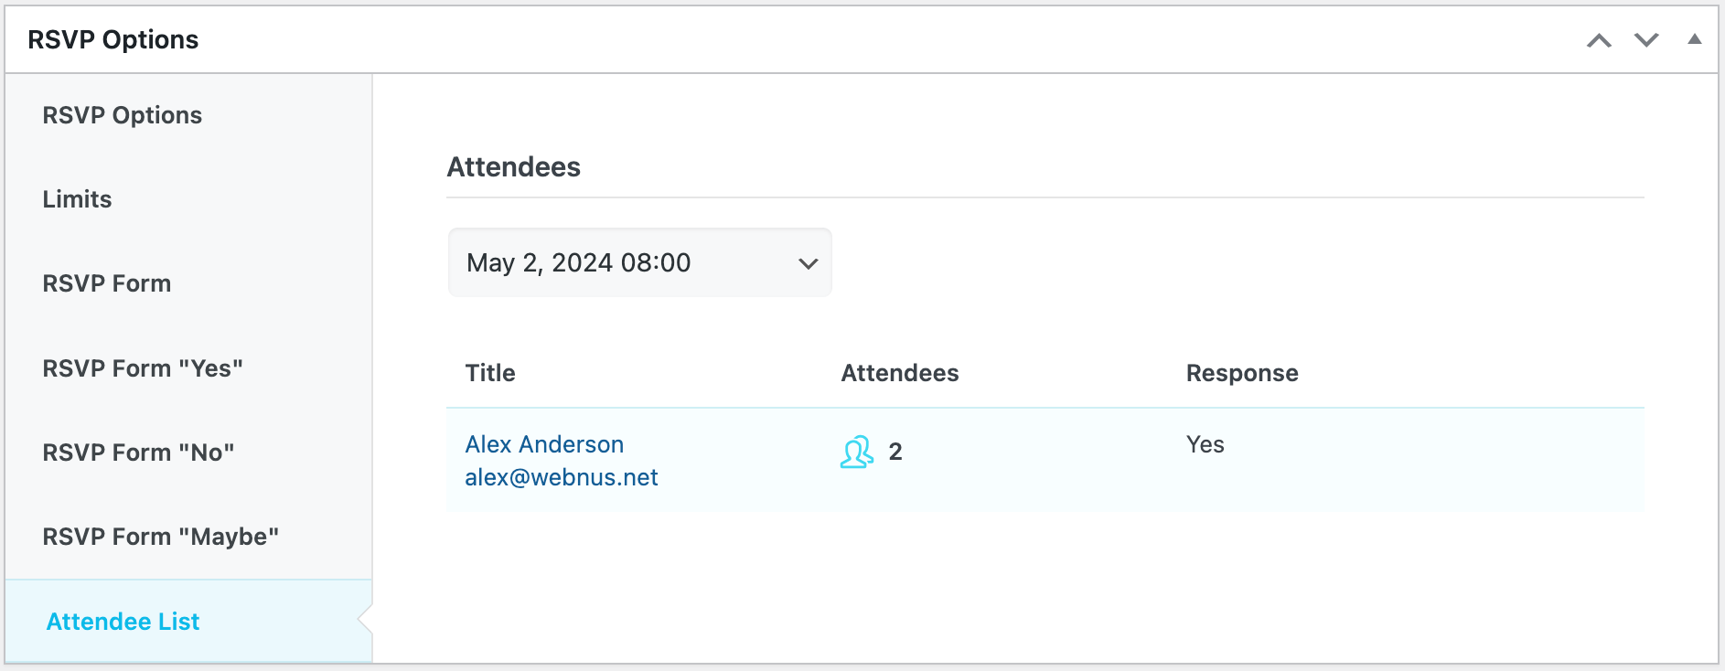This screenshot has height=671, width=1725.
Task: Show the RSVP Form "Maybe" tab
Action: coord(161,537)
